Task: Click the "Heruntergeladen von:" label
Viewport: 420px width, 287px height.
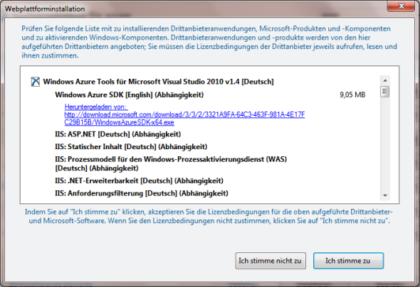Action: pyautogui.click(x=96, y=107)
